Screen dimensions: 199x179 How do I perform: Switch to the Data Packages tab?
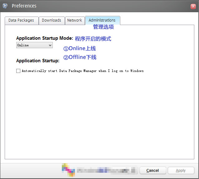coord(22,21)
